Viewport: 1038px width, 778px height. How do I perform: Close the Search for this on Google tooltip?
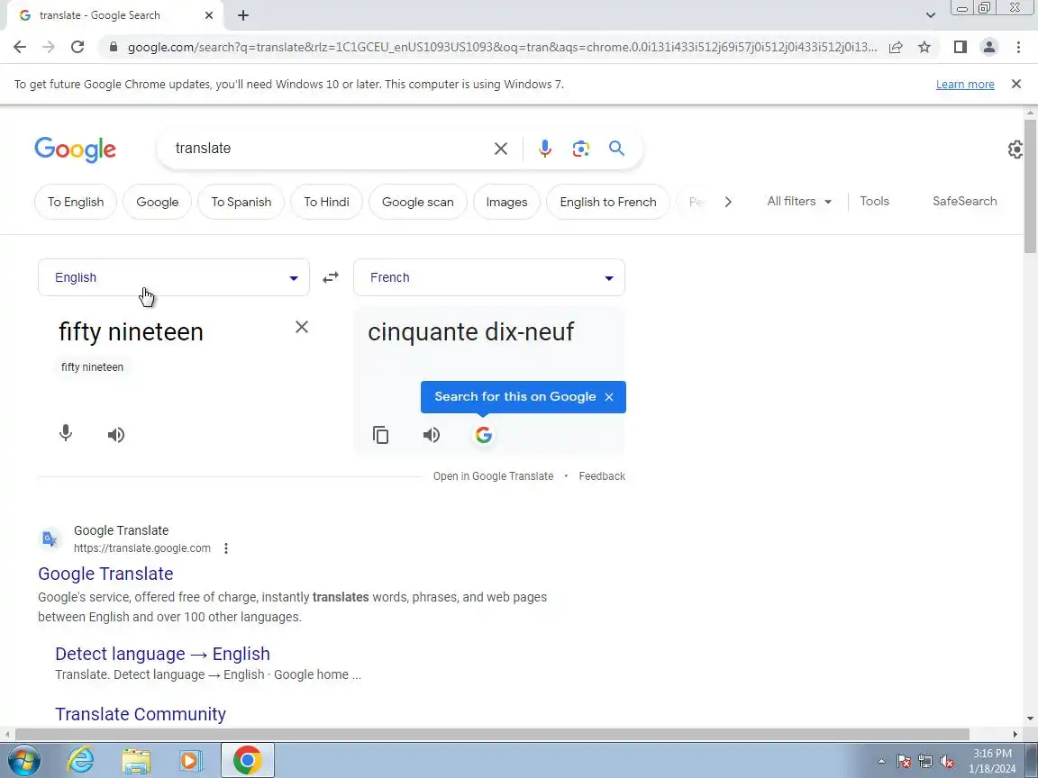(609, 397)
